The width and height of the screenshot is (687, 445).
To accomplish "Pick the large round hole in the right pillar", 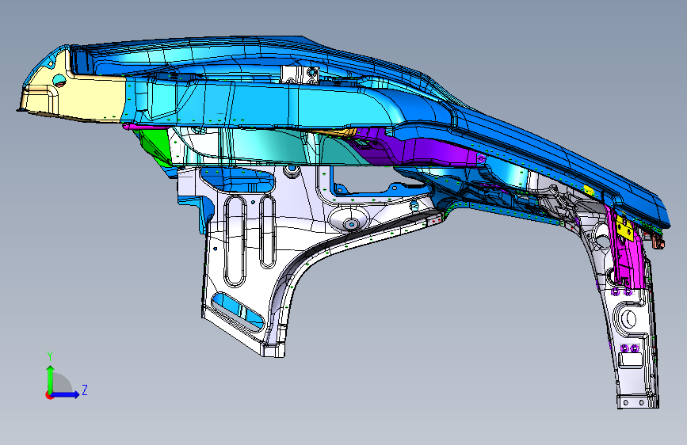I will tap(628, 318).
